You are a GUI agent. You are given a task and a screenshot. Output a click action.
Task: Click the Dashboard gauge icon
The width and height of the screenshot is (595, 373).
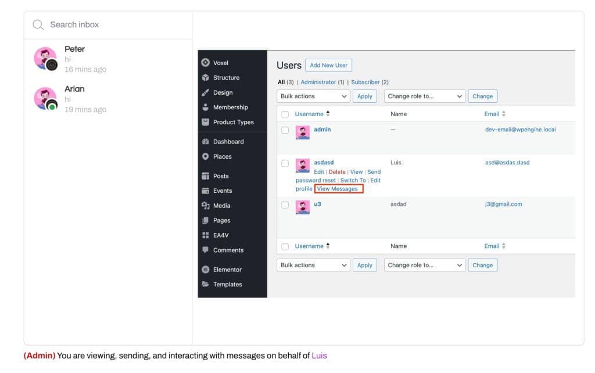point(205,142)
